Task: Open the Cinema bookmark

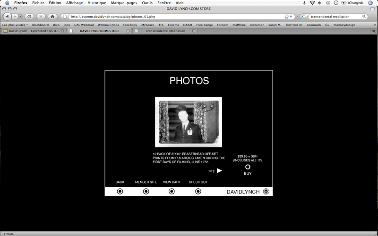Action: pos(173,25)
